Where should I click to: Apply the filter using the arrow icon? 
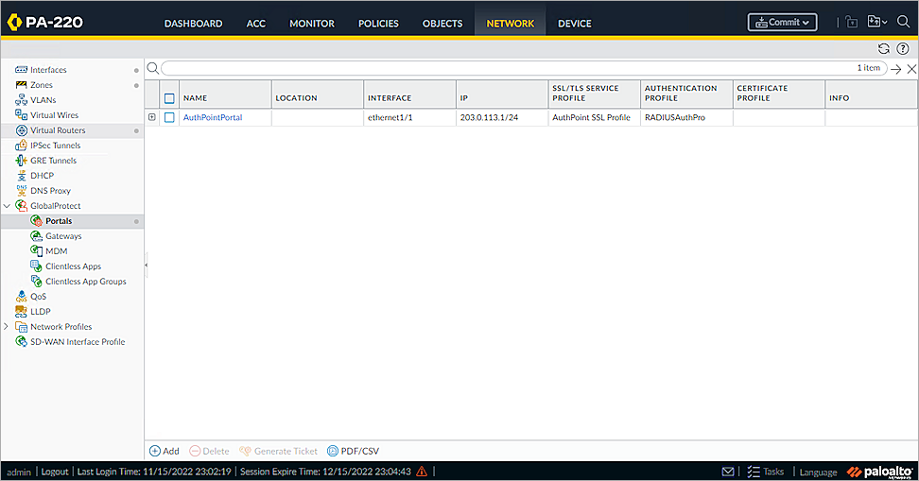click(896, 69)
